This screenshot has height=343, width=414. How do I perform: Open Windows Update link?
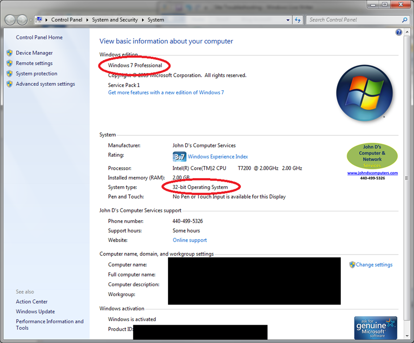[x=35, y=312]
